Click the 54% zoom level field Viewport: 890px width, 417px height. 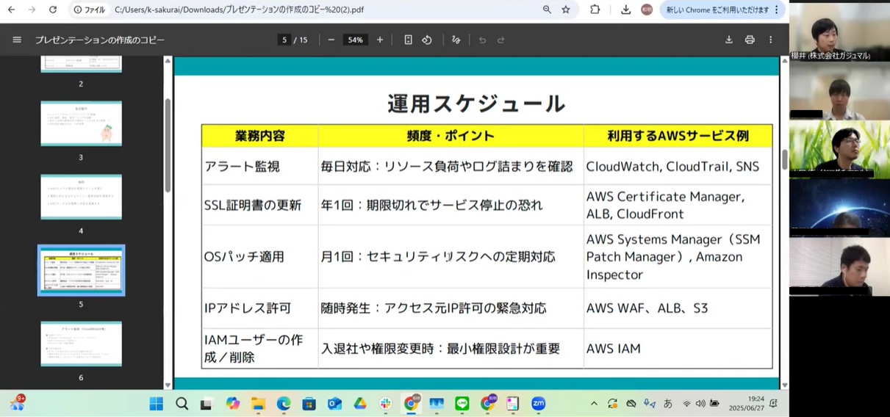tap(356, 40)
